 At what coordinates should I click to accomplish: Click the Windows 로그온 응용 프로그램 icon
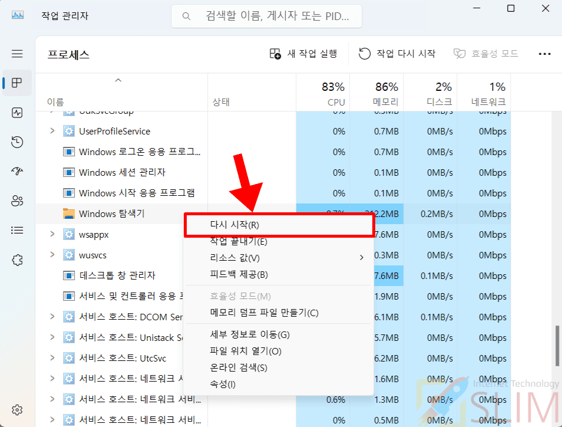(69, 152)
